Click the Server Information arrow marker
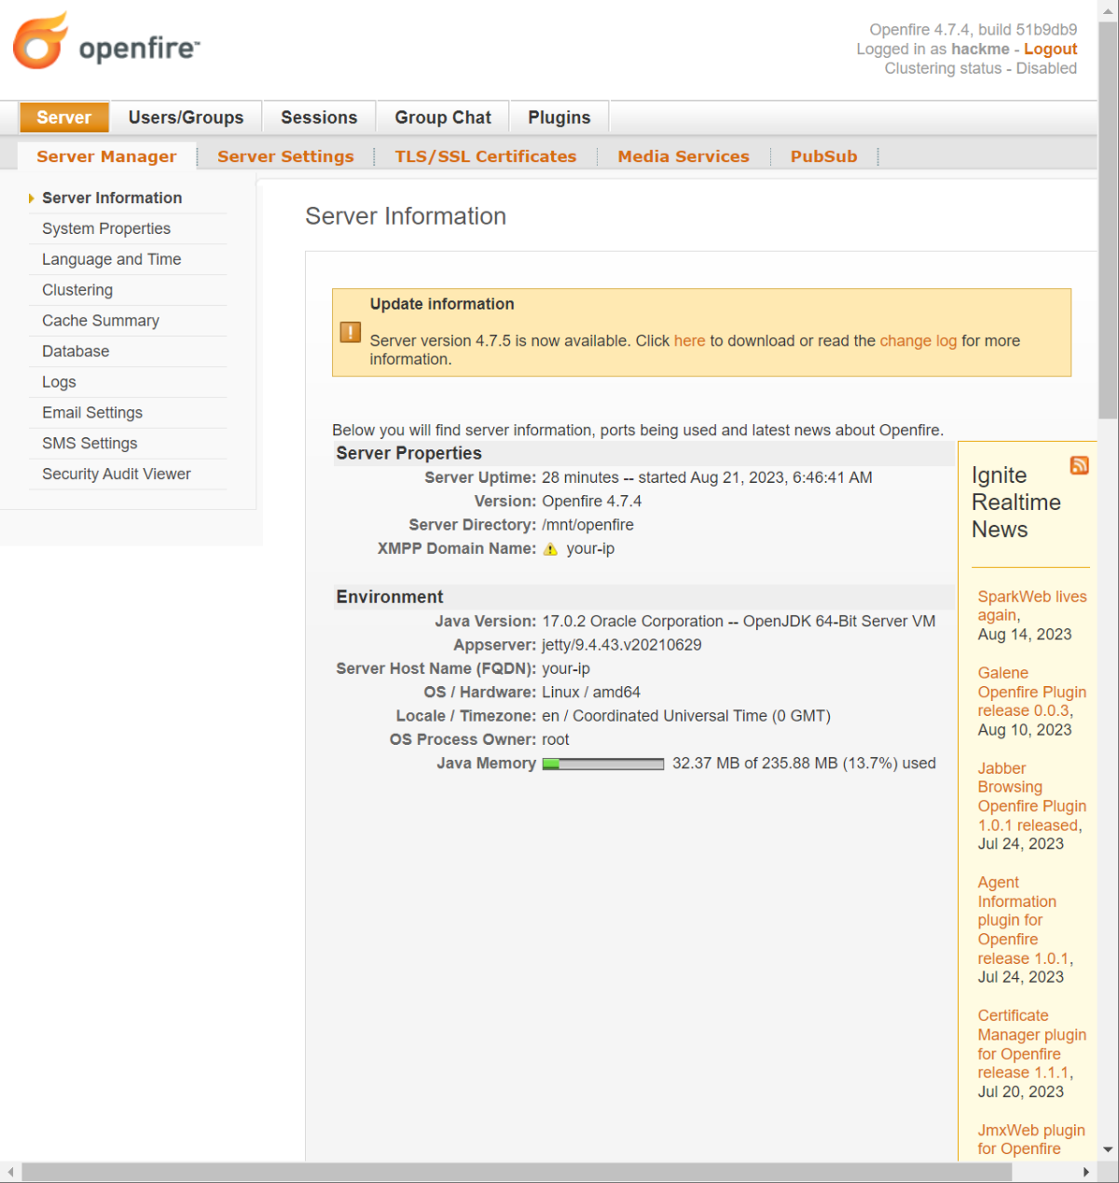Image resolution: width=1119 pixels, height=1183 pixels. tap(32, 199)
